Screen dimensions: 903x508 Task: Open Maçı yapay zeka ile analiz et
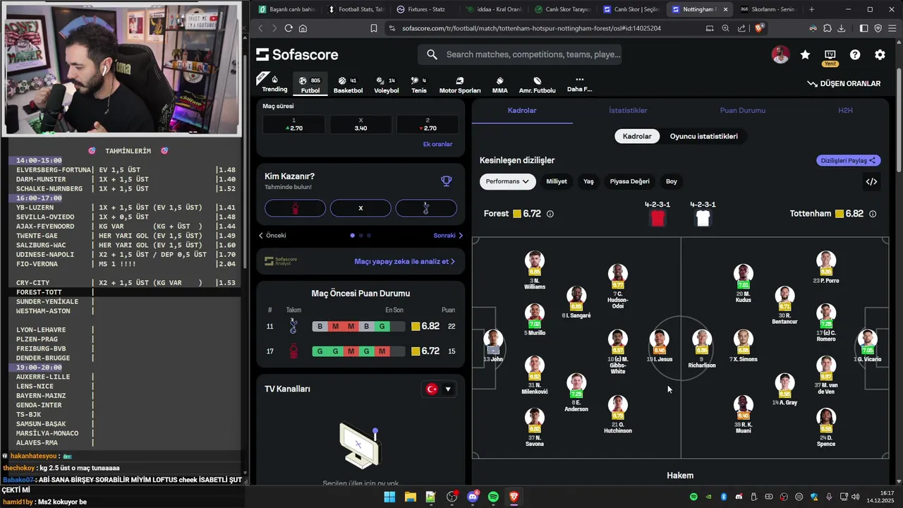click(x=404, y=261)
